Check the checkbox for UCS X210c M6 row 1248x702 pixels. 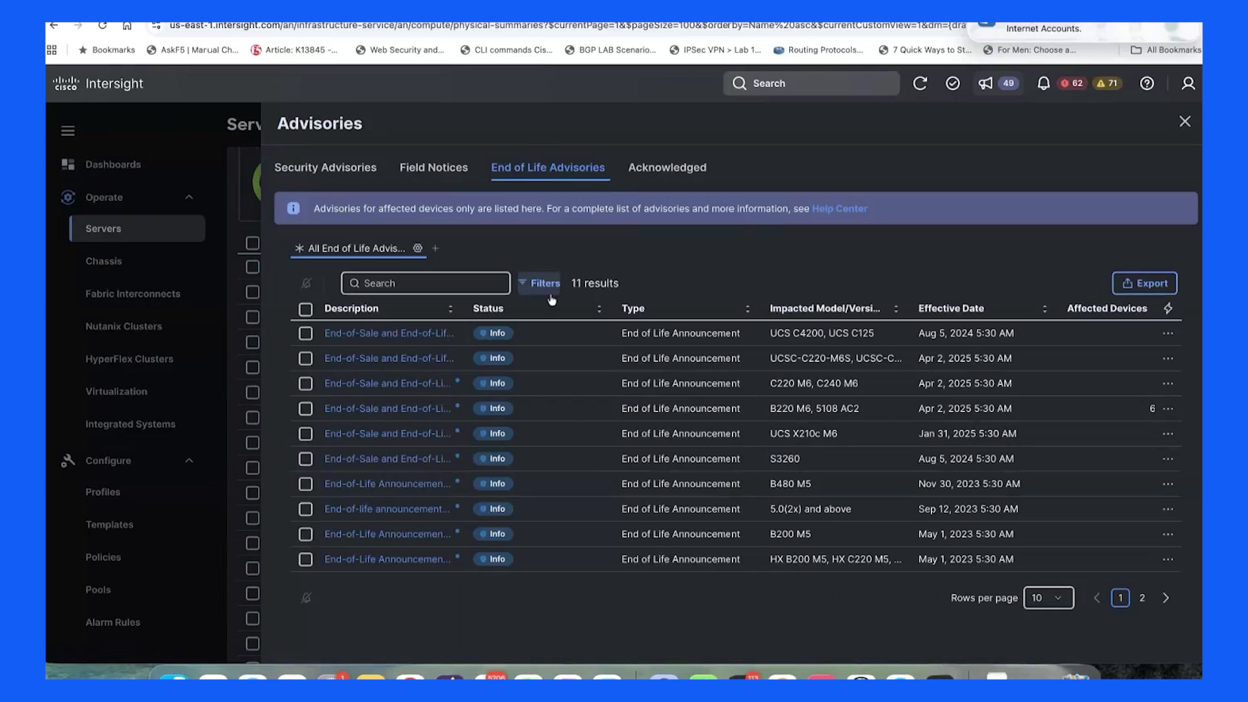[305, 434]
